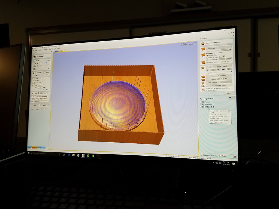Image resolution: width=279 pixels, height=209 pixels.
Task: Switch to the 3D View tab
Action: [62, 51]
